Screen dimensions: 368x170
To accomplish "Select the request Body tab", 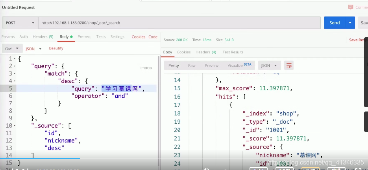I will point(66,37).
